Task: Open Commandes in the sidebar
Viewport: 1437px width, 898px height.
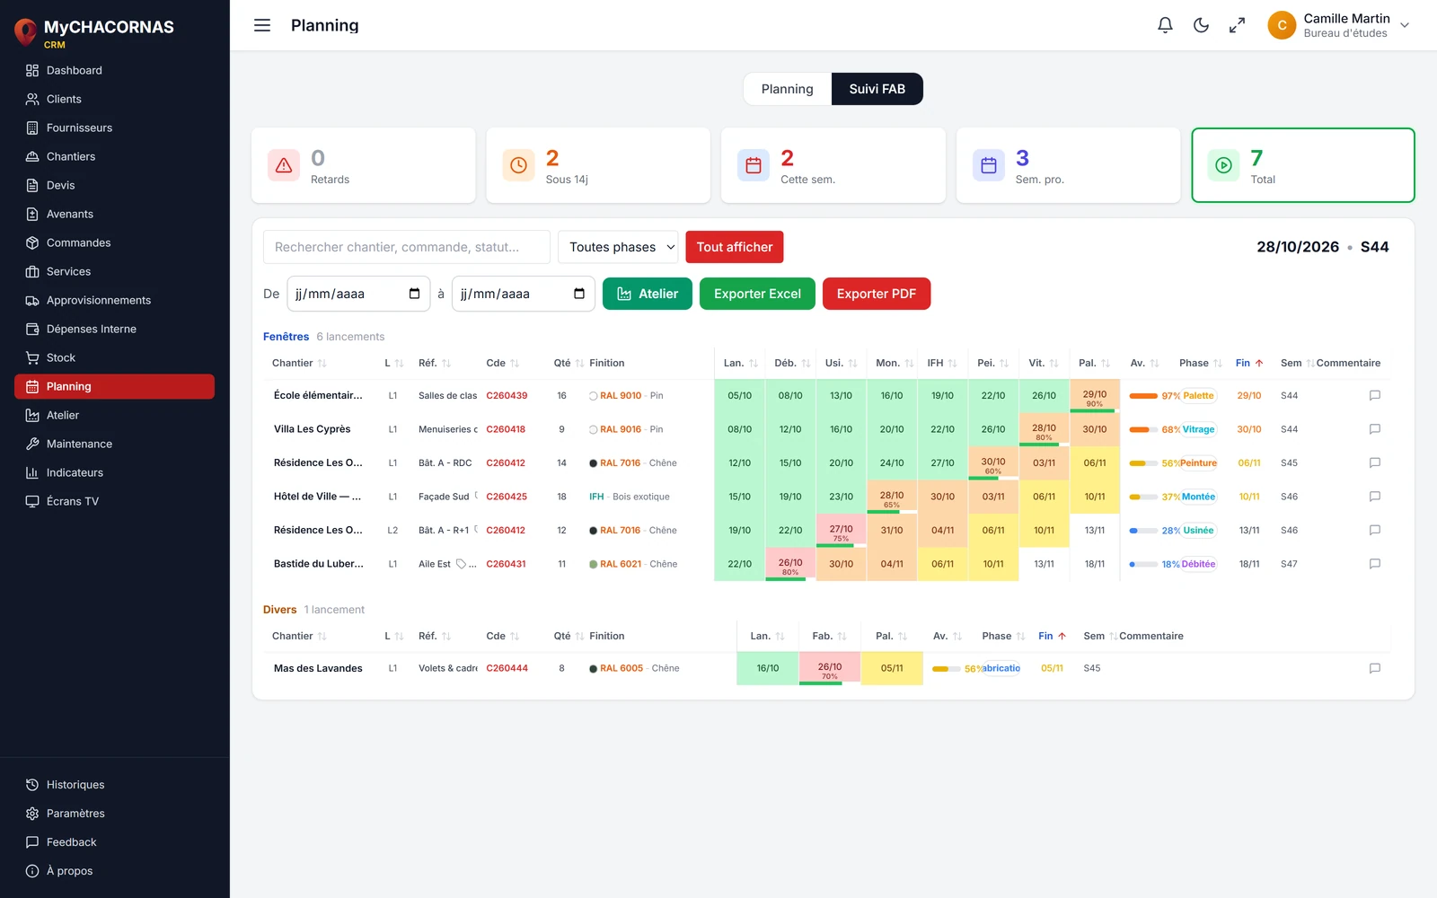Action: (x=115, y=242)
